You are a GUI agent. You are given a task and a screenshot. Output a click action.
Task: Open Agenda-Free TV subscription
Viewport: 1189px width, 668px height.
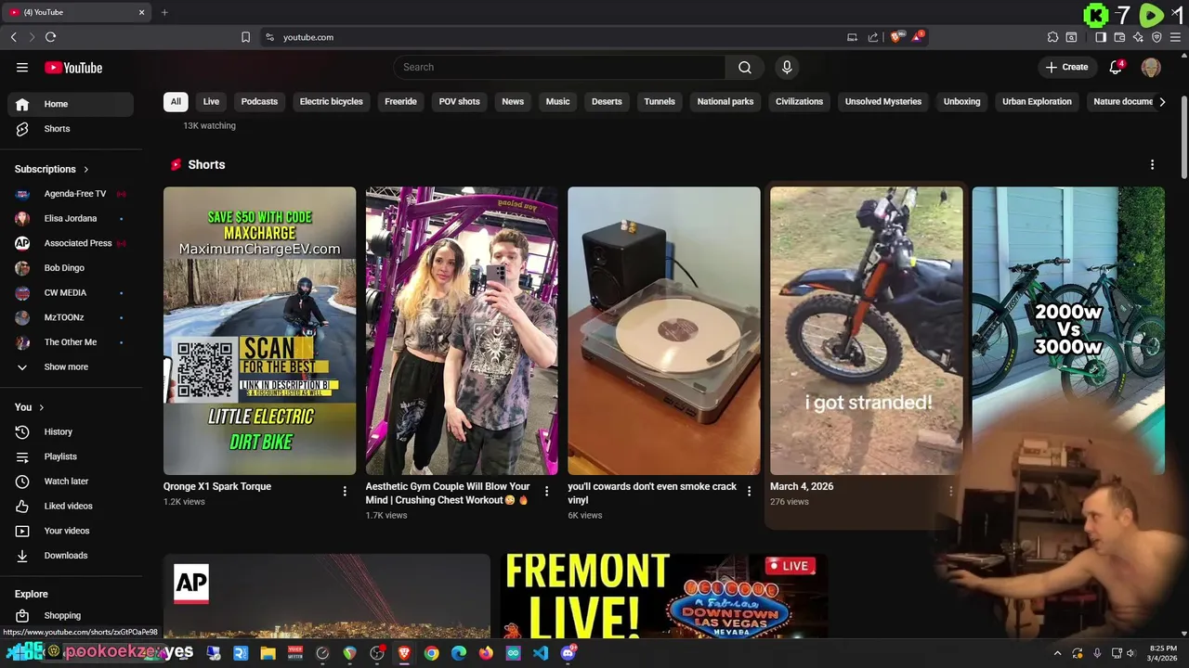pyautogui.click(x=71, y=194)
